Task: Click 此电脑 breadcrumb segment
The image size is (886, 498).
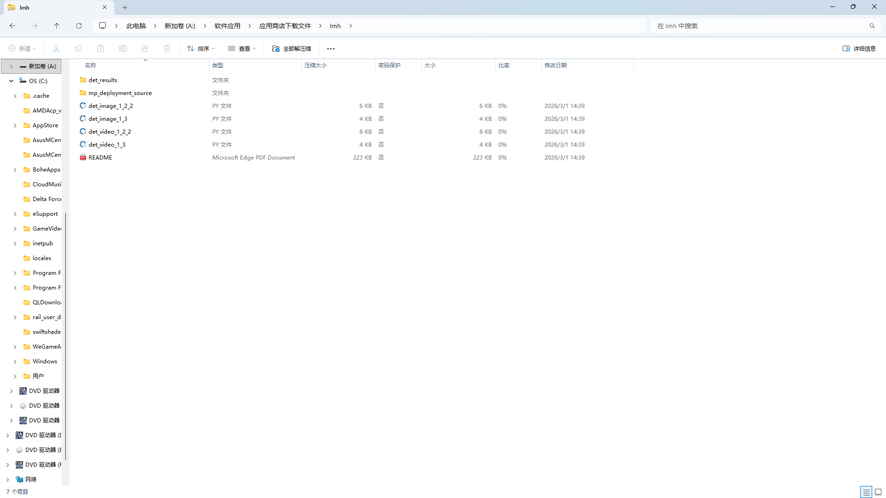Action: click(136, 26)
